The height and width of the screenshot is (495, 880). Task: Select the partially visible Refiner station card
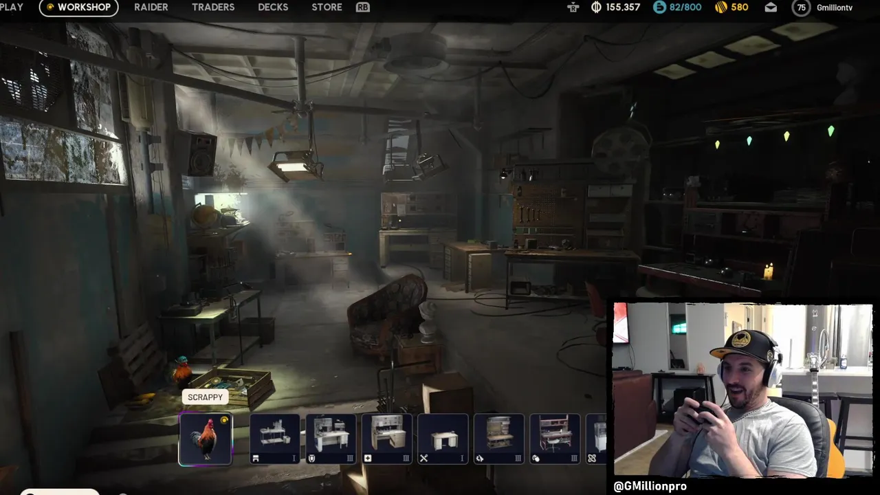pos(597,439)
